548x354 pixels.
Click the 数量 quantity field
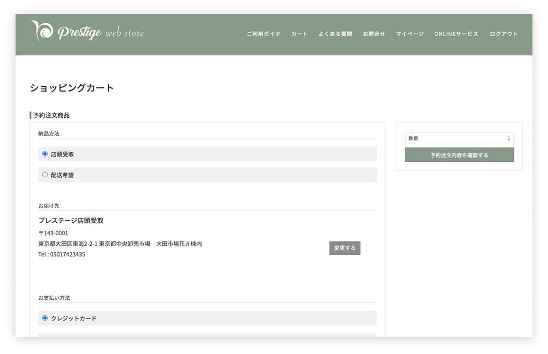tap(459, 138)
